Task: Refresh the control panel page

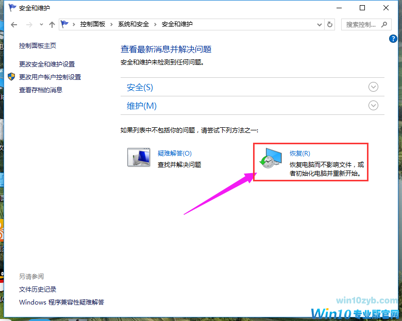Action: pos(330,25)
